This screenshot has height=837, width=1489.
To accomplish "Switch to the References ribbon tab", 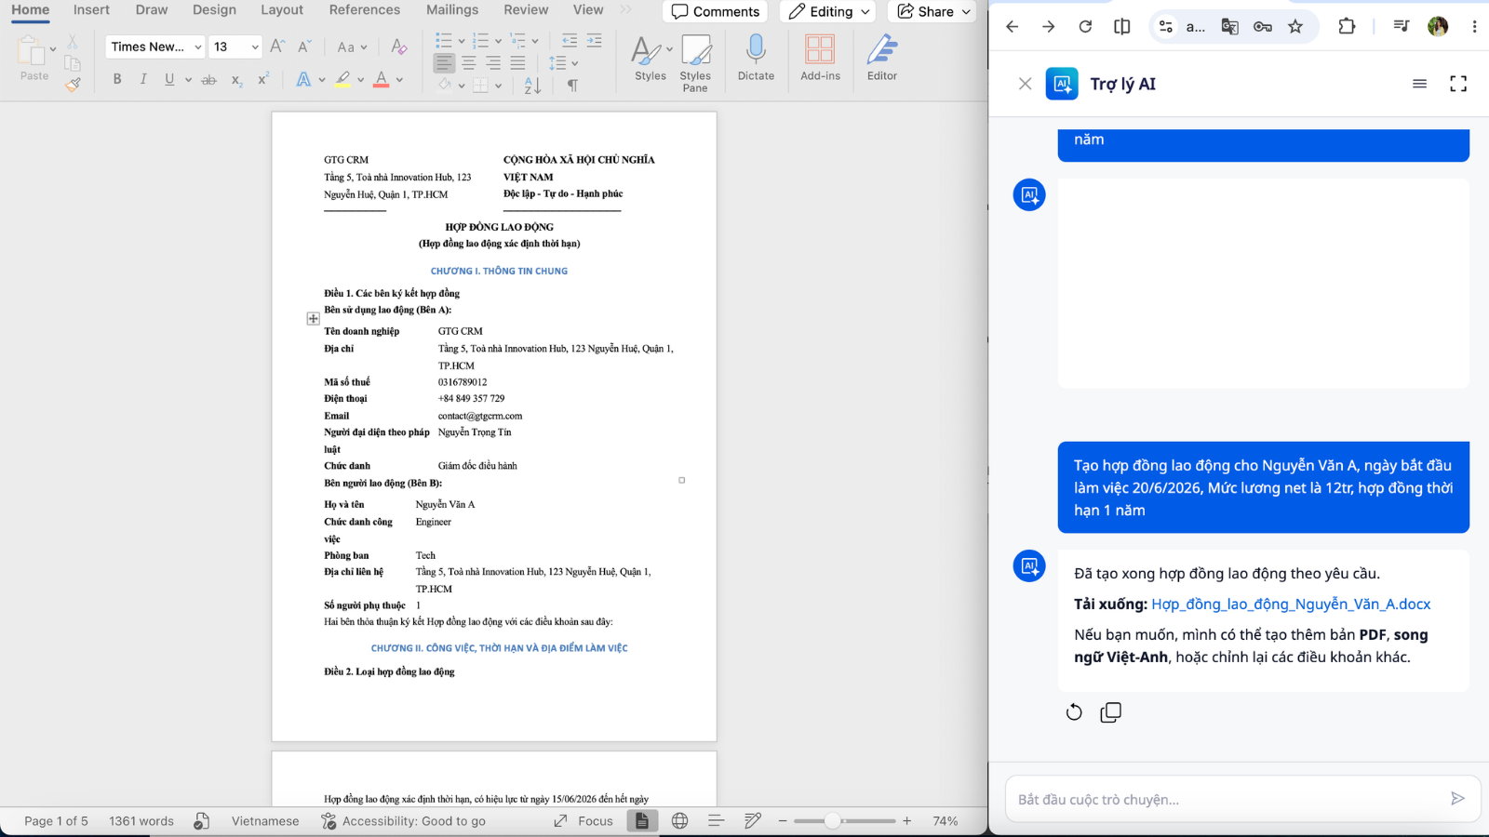I will coord(365,10).
